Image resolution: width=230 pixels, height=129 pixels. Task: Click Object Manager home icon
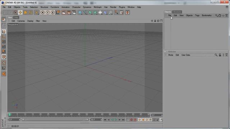[220, 15]
